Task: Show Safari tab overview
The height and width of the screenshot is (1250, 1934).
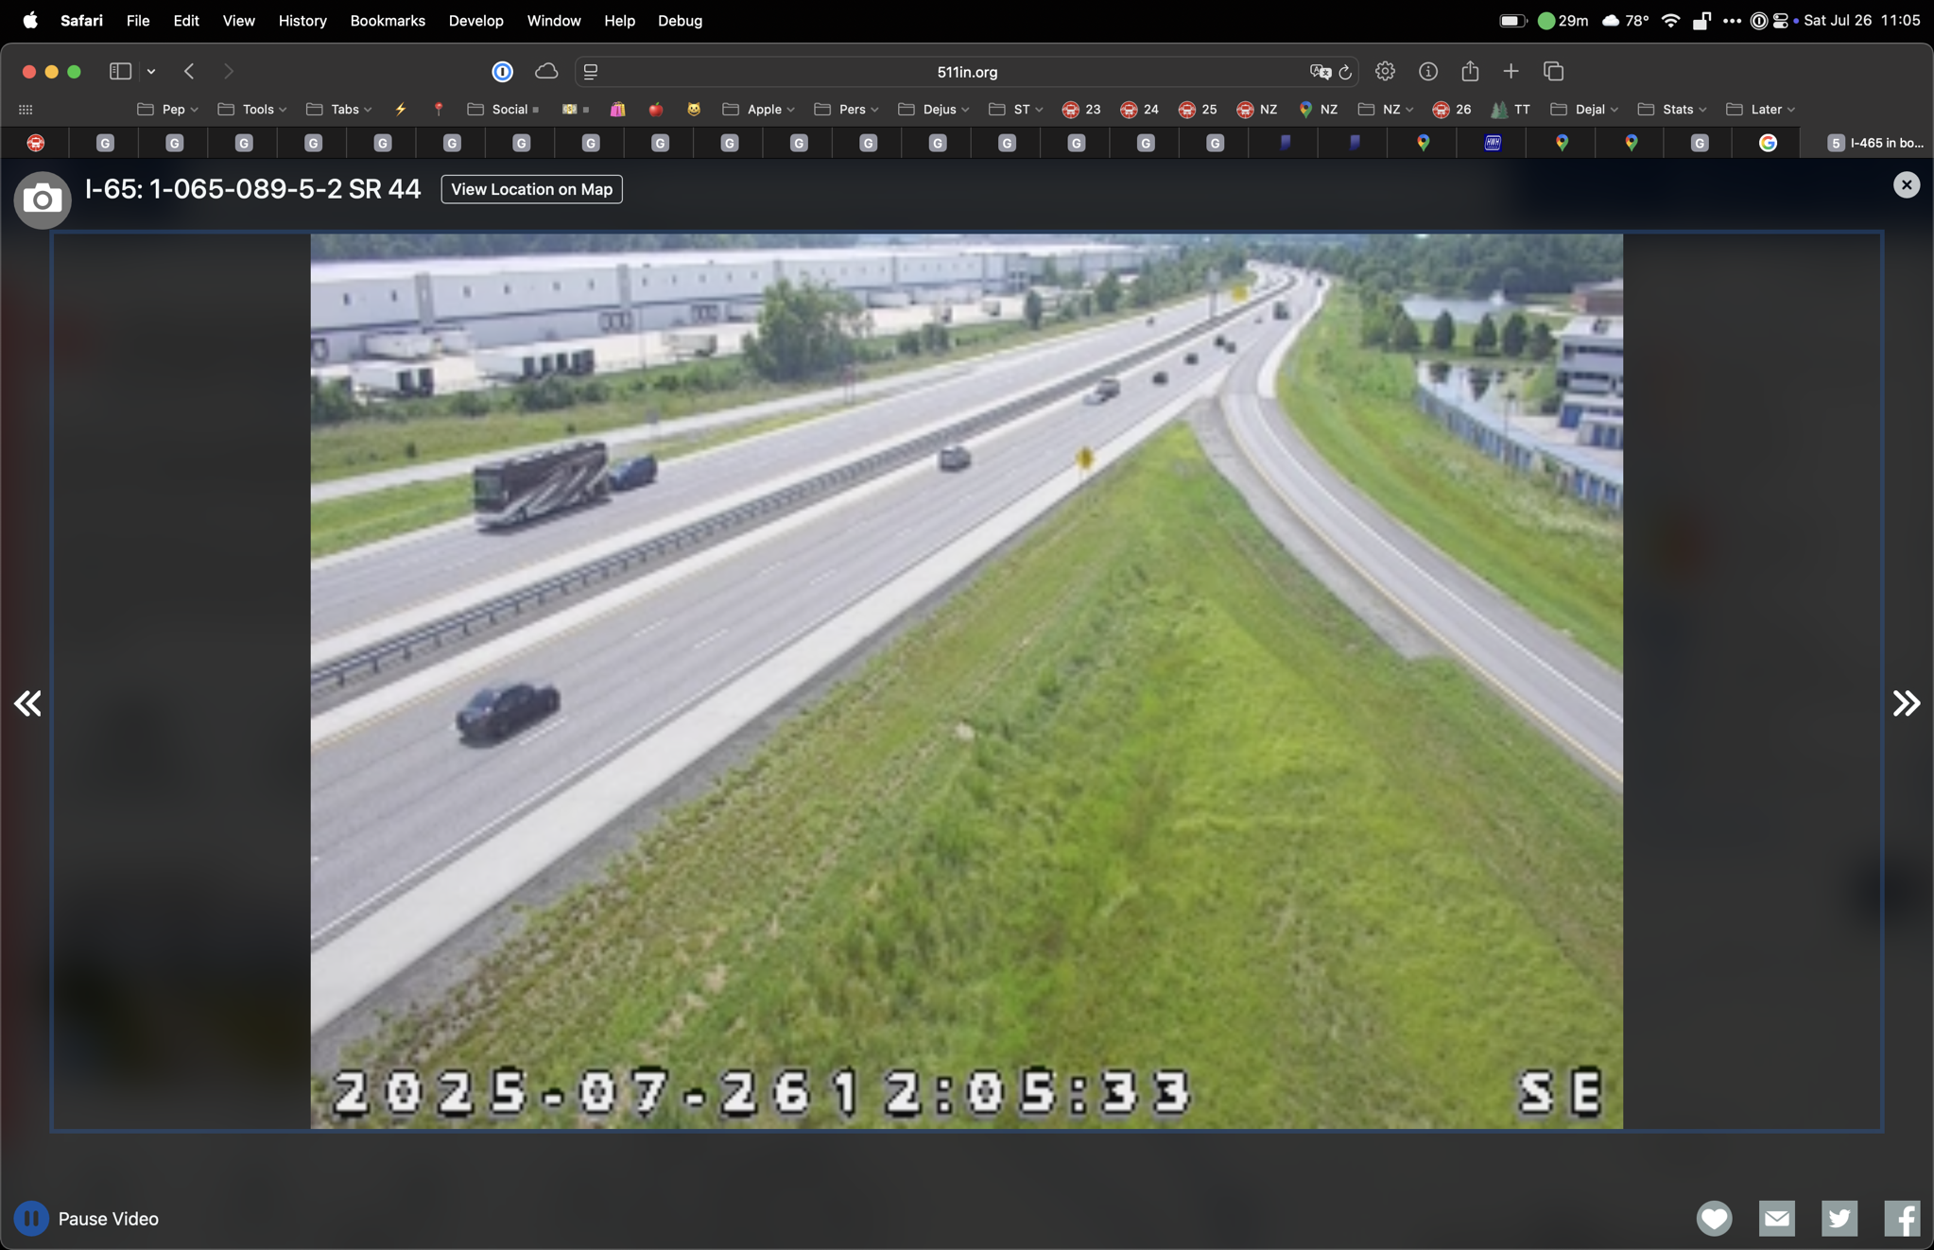Action: (1553, 71)
